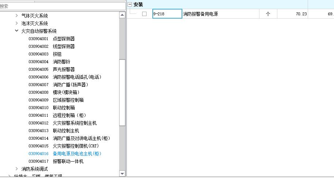Click the 泡沫灭火系统 label

[34, 23]
